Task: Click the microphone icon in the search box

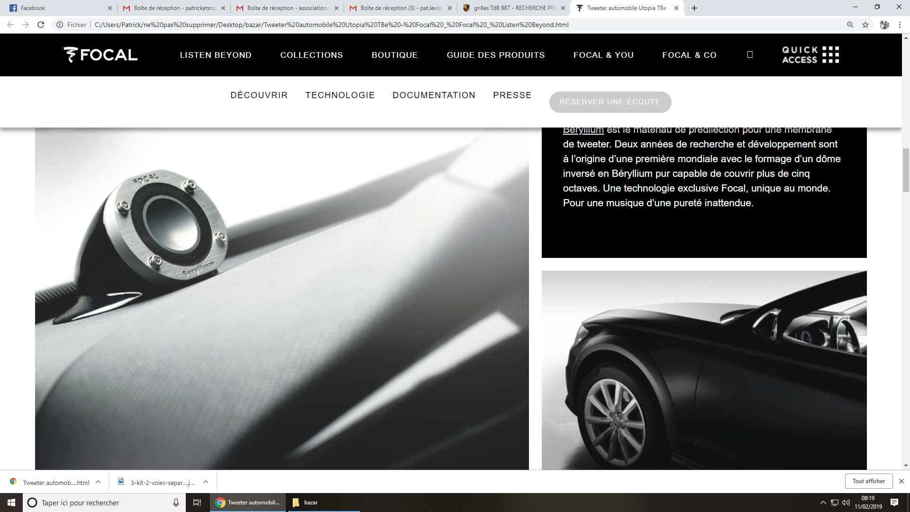Action: point(176,503)
